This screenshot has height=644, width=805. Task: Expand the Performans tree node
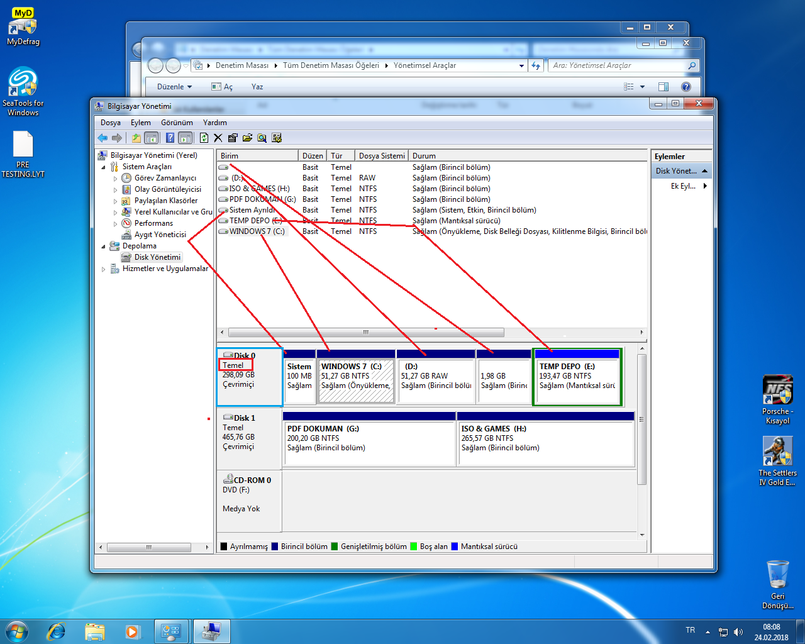pos(116,224)
